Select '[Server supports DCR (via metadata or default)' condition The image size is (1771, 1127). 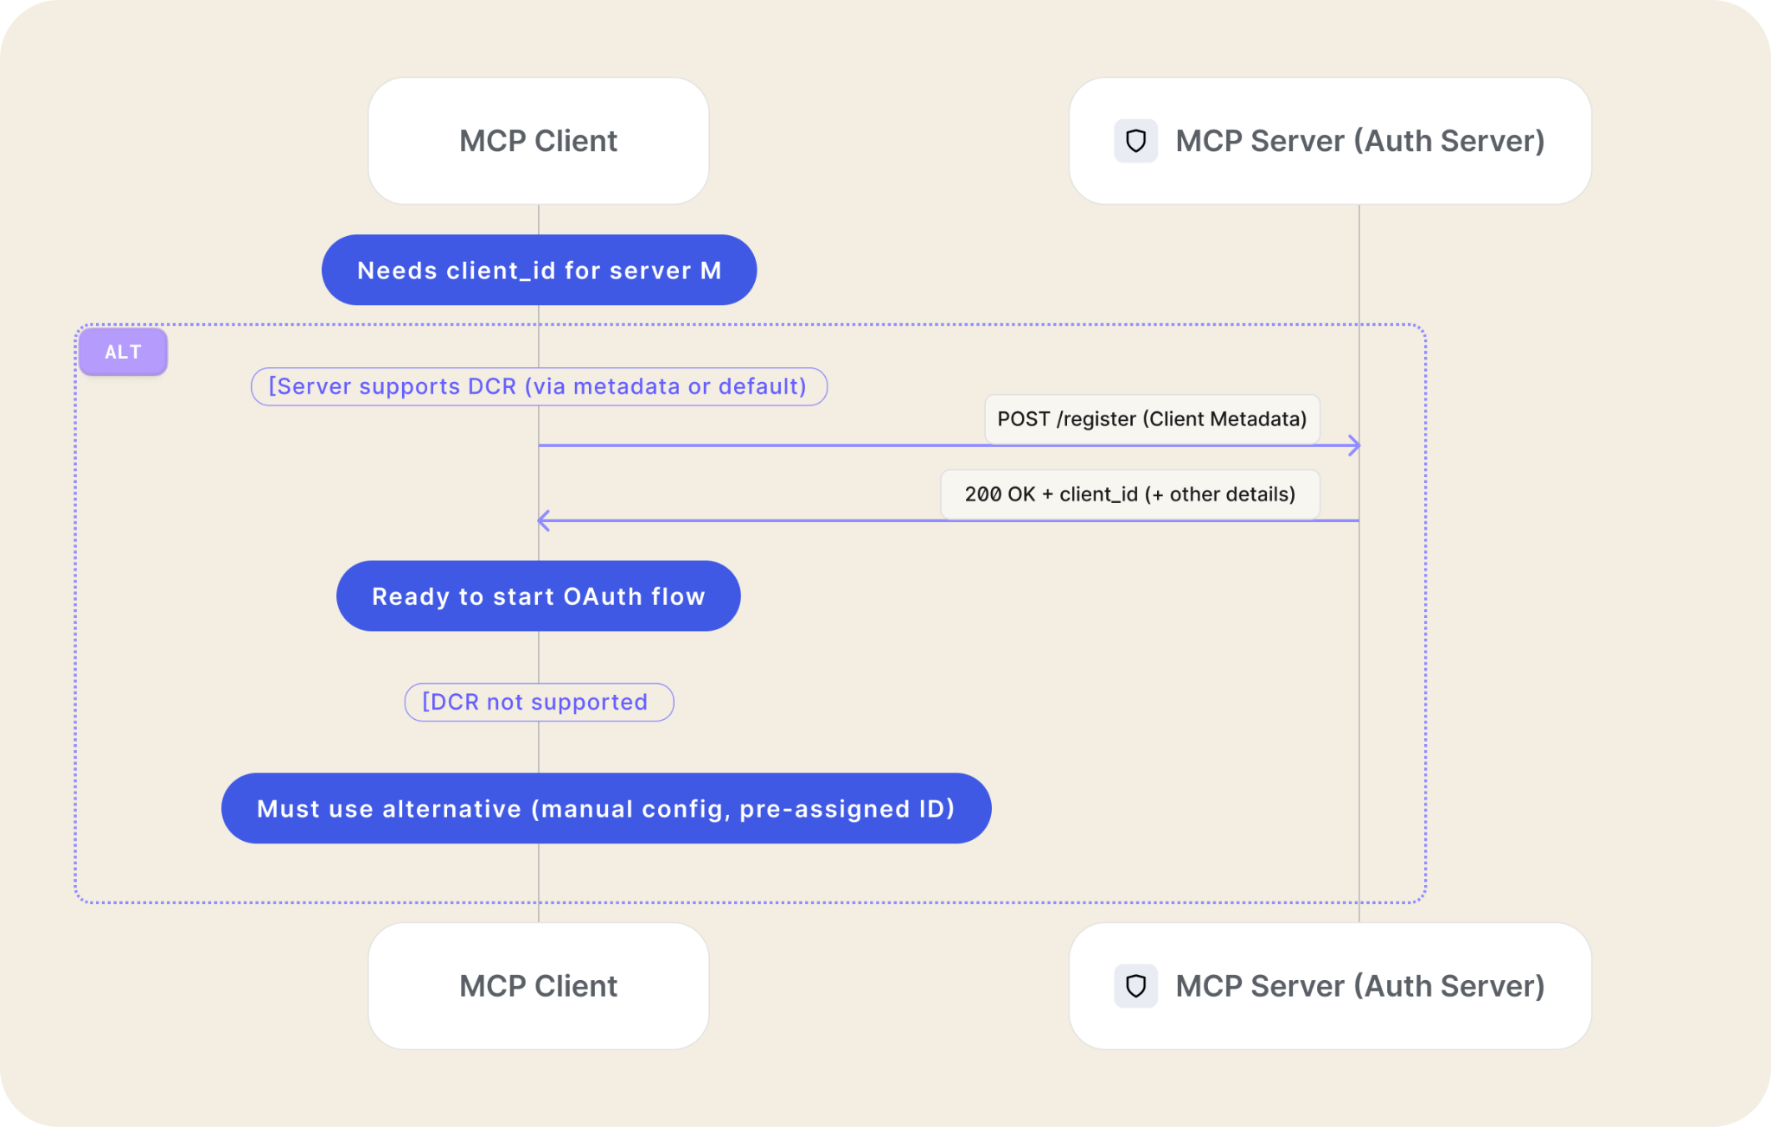[x=538, y=386]
